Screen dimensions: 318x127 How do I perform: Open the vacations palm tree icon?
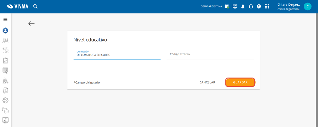click(x=5, y=50)
